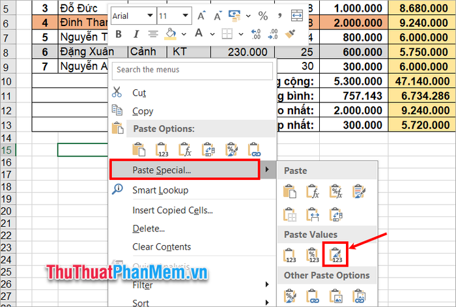Screen dimensions: 456x307
Task: Open the Arial font name dropdown
Action: pos(150,15)
